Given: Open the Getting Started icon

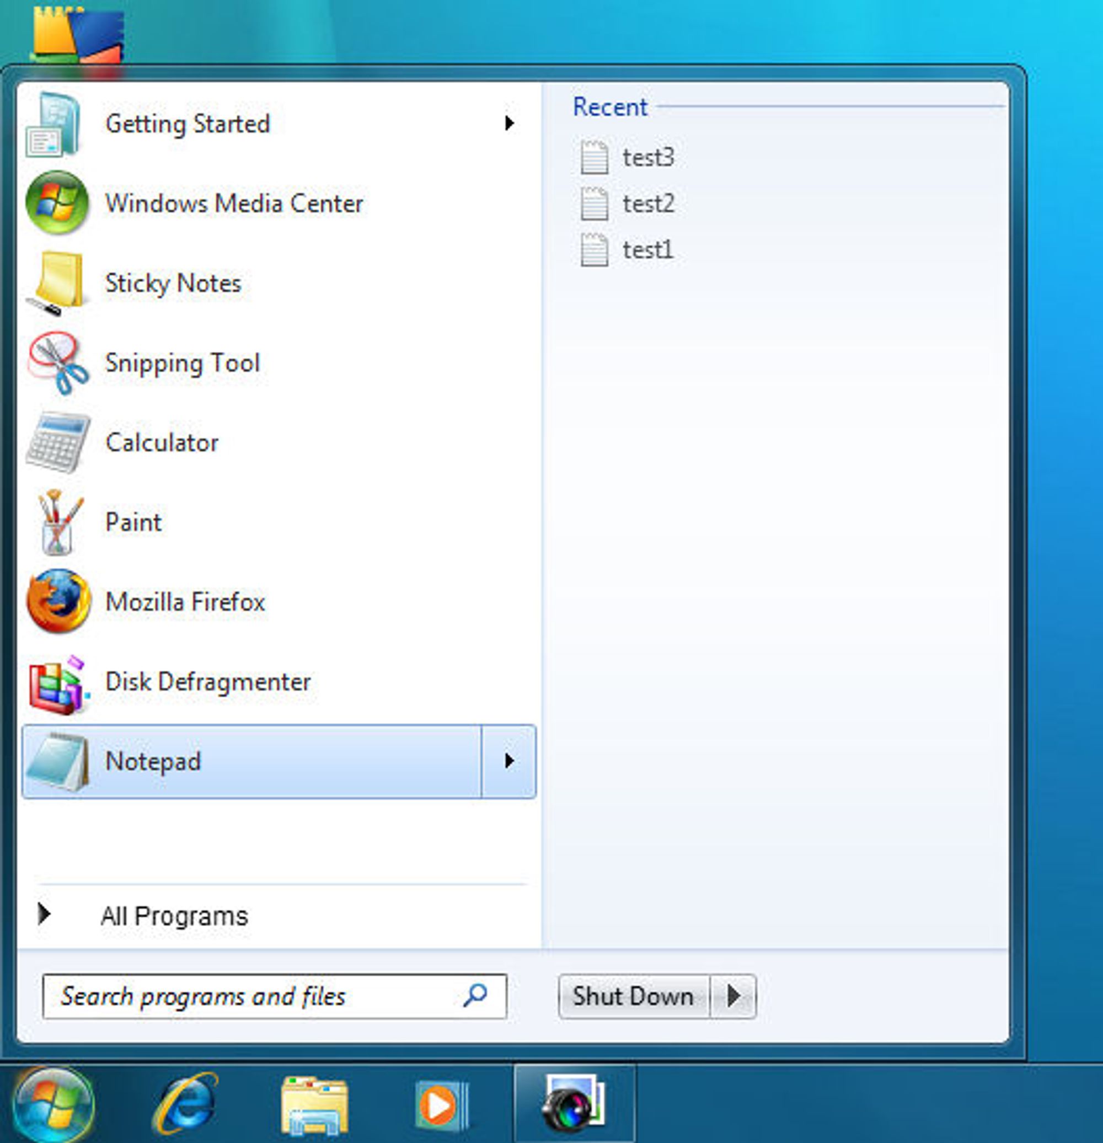Looking at the screenshot, I should 53,124.
